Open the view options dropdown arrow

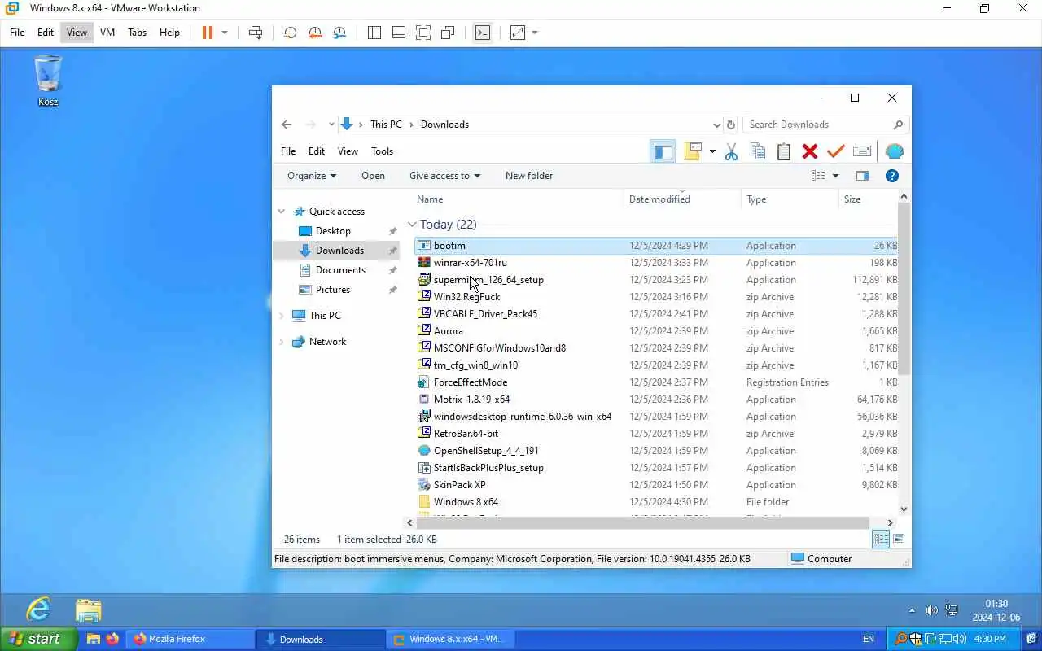point(835,176)
